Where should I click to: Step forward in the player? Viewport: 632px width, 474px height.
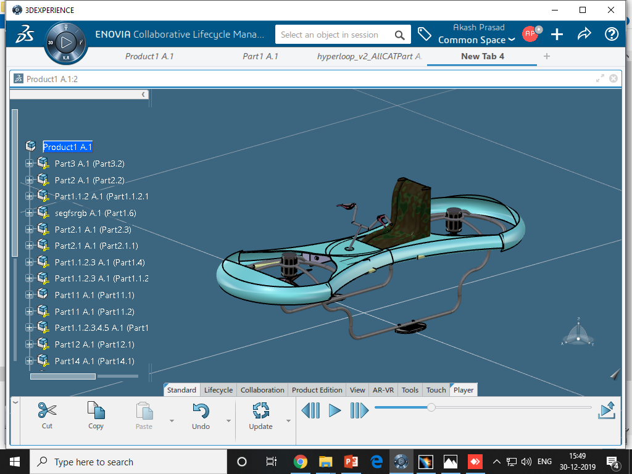point(359,410)
